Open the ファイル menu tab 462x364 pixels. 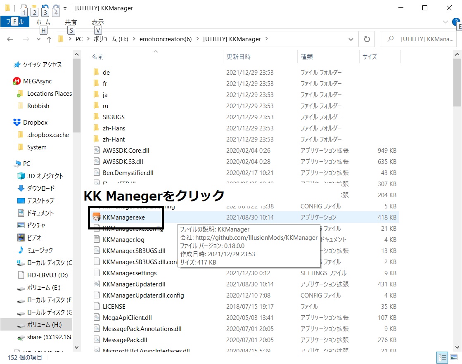15,22
